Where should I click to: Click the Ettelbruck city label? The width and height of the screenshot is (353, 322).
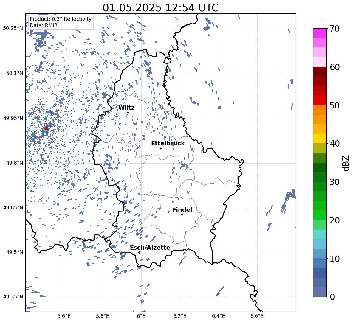(168, 144)
